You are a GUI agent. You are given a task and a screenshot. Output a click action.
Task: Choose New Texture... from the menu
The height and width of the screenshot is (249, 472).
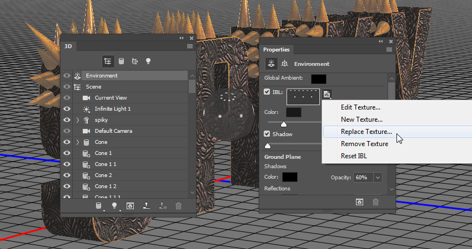click(x=361, y=120)
